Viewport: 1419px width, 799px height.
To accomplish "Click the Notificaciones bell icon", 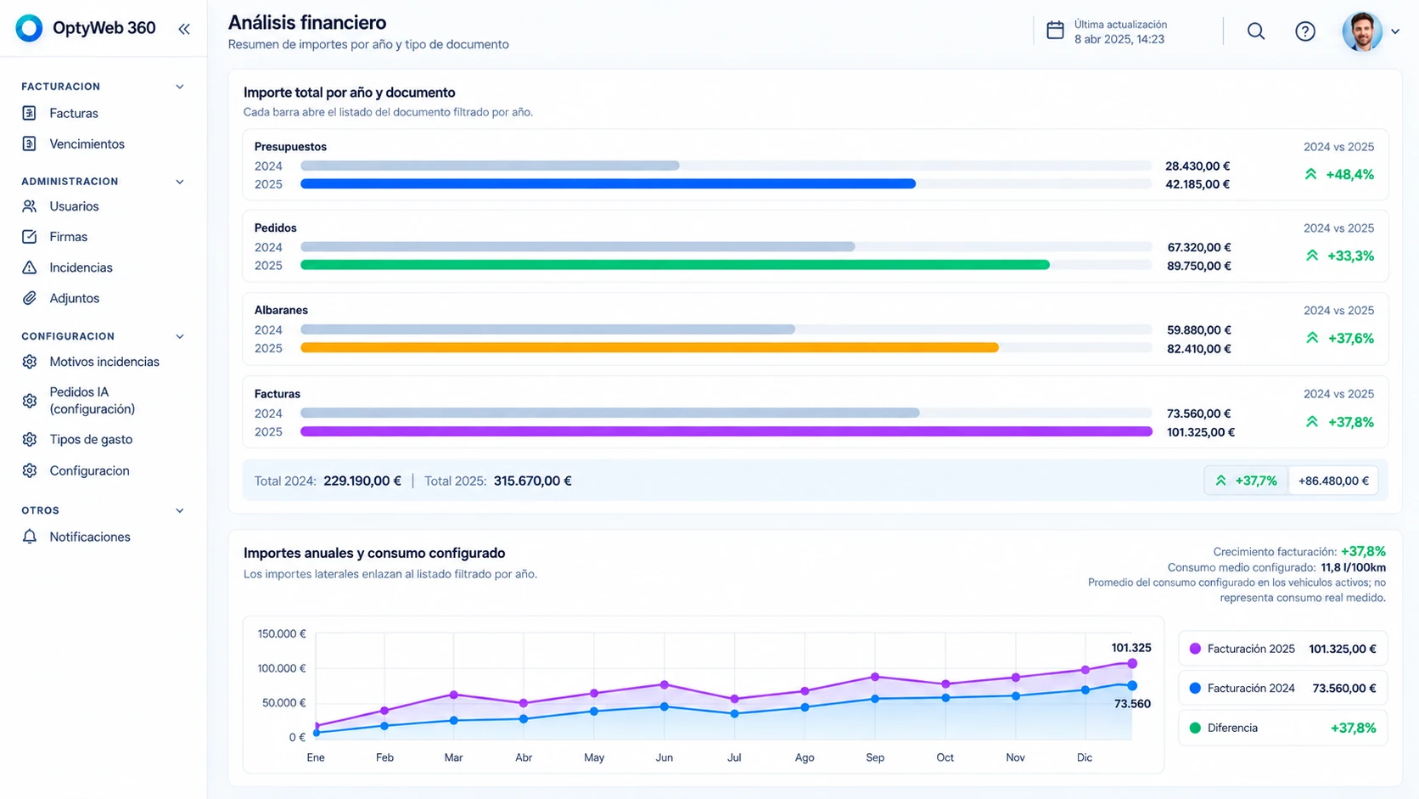I will [30, 537].
